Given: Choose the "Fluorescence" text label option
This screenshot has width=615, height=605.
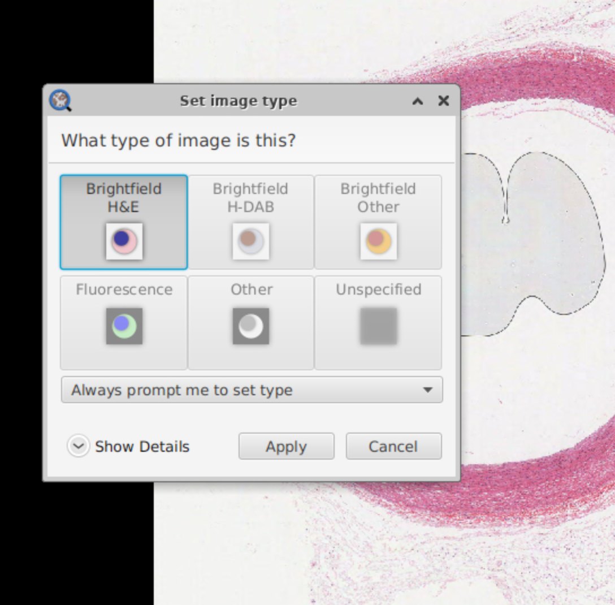Looking at the screenshot, I should click(x=124, y=289).
